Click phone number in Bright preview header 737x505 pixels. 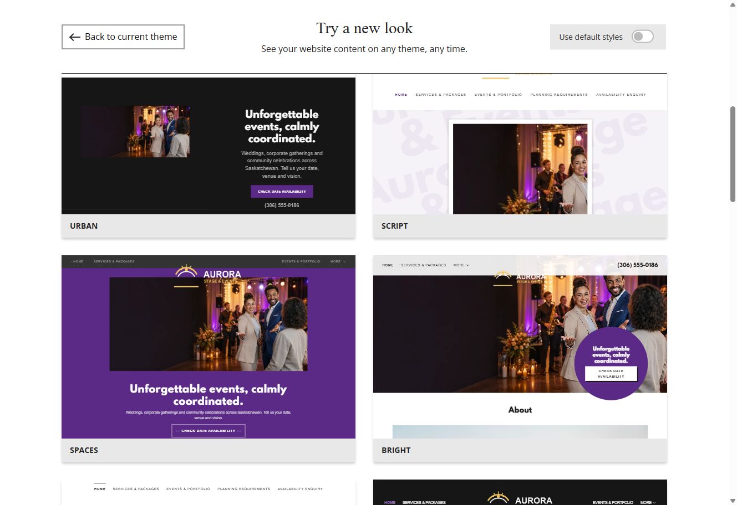638,265
